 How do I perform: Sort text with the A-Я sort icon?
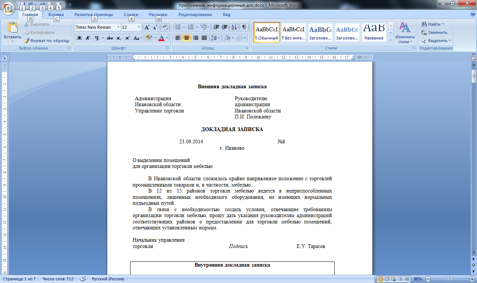tap(234, 27)
